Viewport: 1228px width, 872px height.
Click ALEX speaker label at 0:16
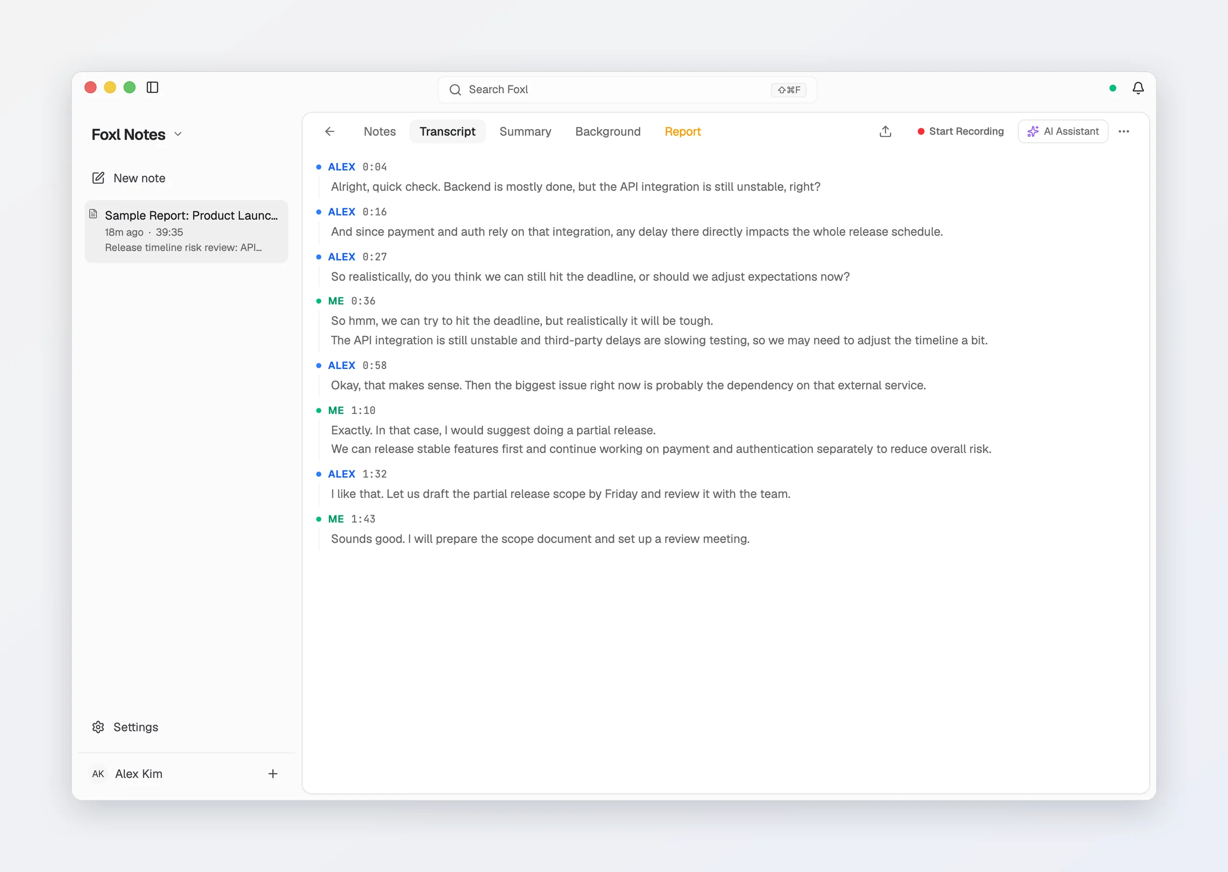pyautogui.click(x=341, y=212)
